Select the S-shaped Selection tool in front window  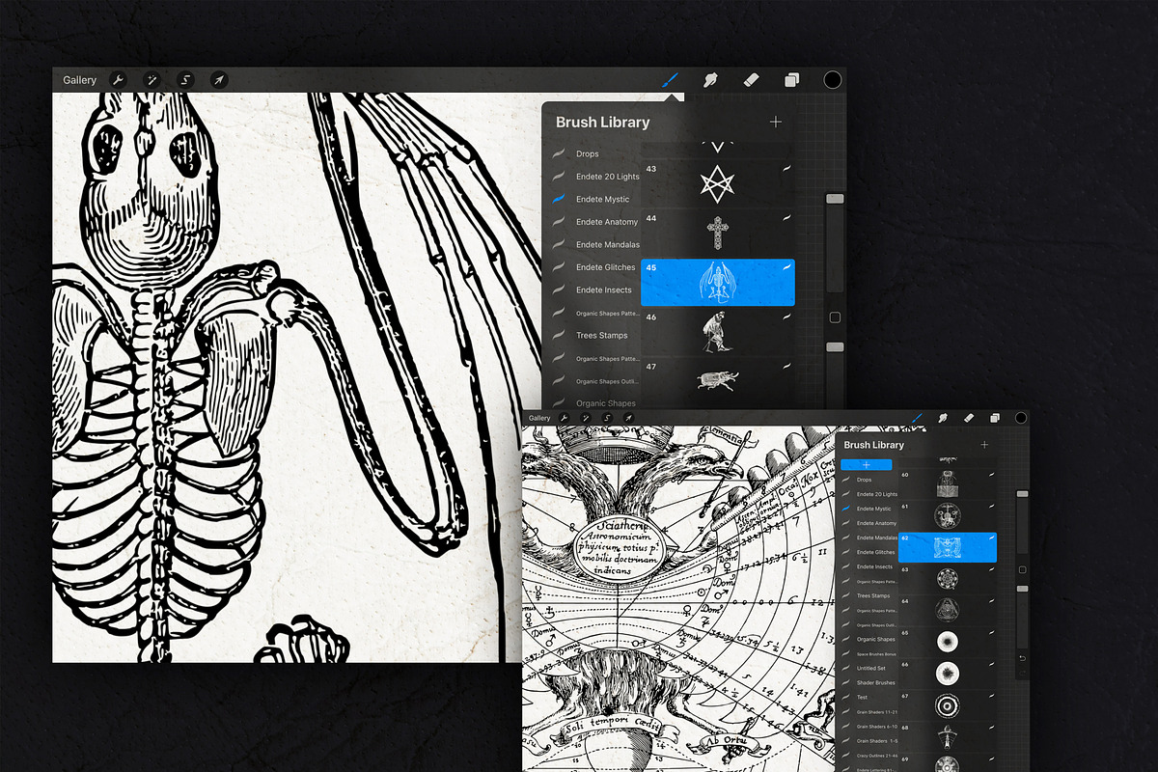(609, 418)
